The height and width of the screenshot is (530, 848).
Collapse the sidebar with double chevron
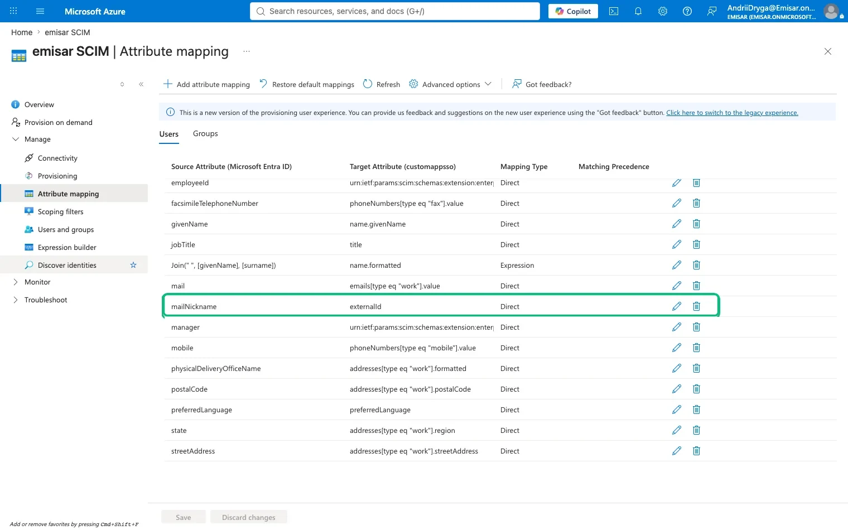pyautogui.click(x=141, y=84)
